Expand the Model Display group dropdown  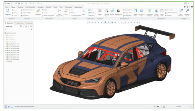[124, 19]
